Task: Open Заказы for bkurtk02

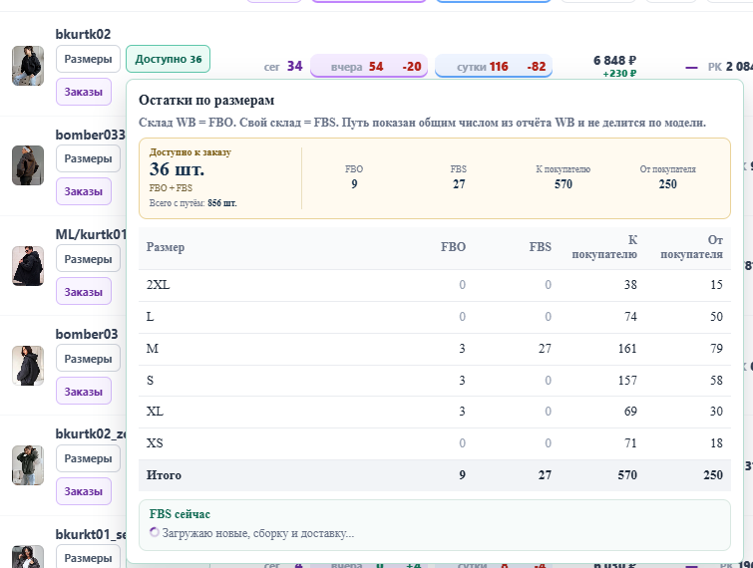Action: (x=84, y=92)
